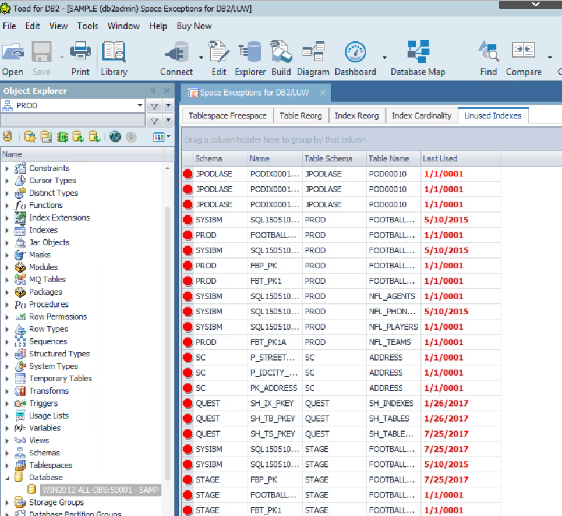Switch to the Table Reorg tab
562x516 pixels.
(301, 116)
